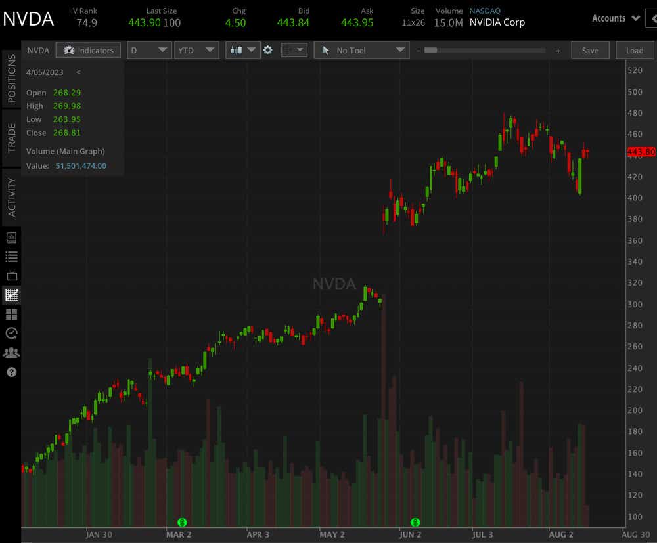Switch to the POSITIONS tab
Image resolution: width=657 pixels, height=543 pixels.
tap(11, 79)
